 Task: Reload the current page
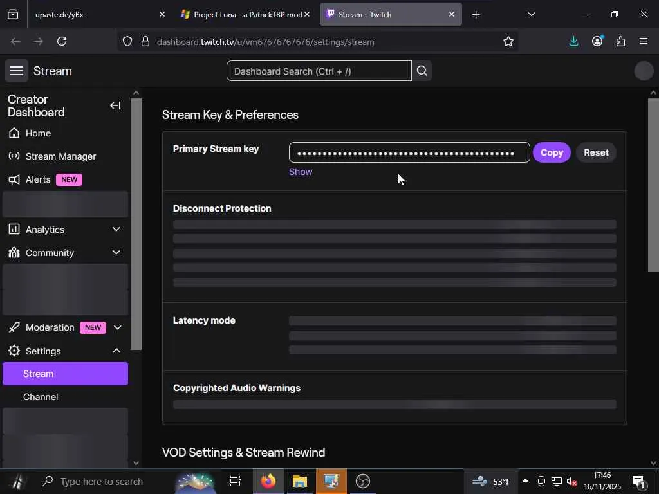(x=62, y=41)
